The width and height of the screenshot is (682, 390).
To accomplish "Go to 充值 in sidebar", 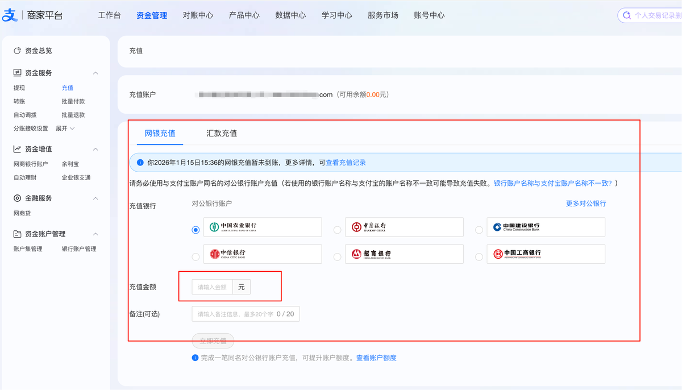I will click(68, 88).
